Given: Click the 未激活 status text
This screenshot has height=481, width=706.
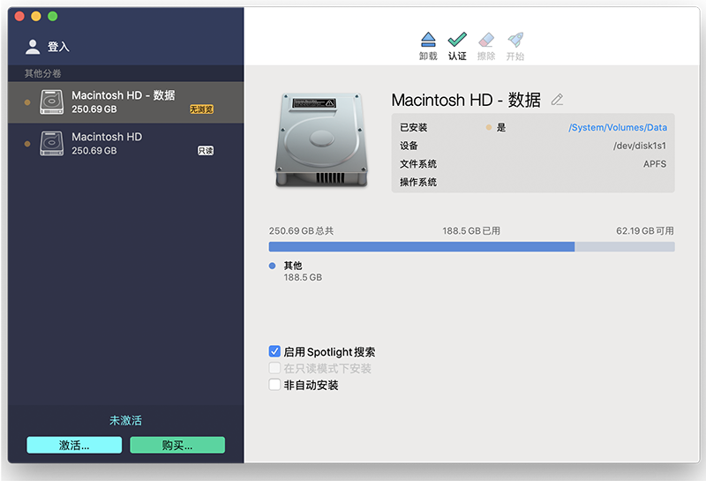Looking at the screenshot, I should [125, 420].
